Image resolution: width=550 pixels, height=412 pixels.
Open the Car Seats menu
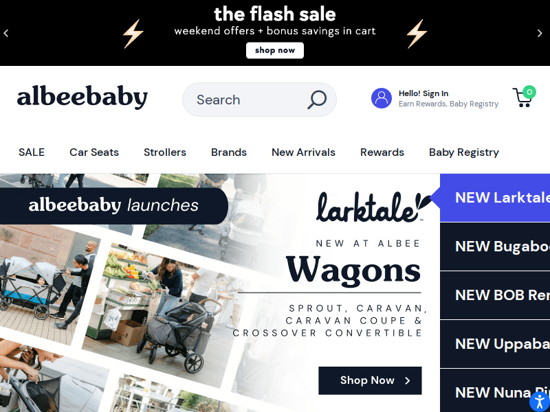point(94,152)
